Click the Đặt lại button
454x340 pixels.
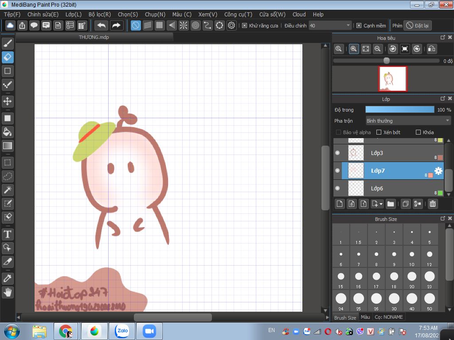(x=417, y=26)
